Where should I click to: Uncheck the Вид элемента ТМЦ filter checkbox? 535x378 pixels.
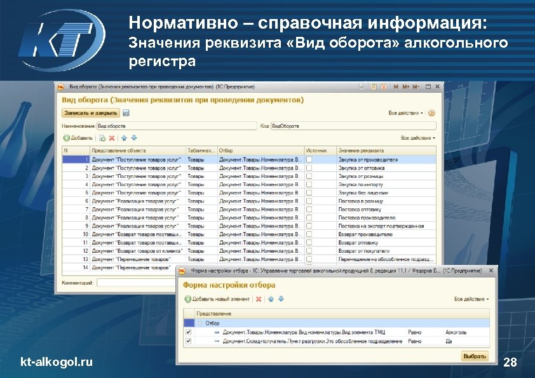pyautogui.click(x=188, y=332)
